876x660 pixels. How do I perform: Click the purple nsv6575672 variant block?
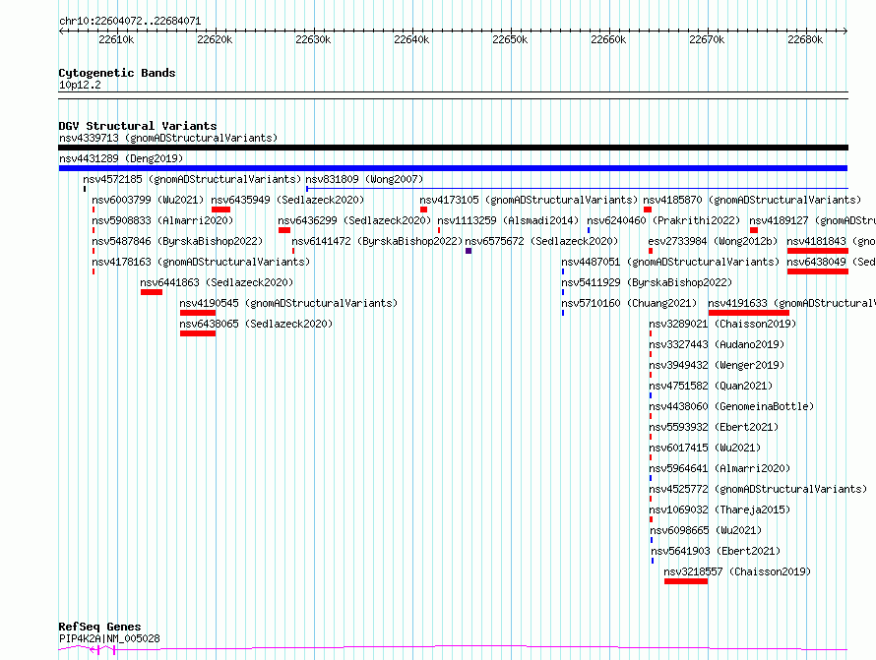[x=469, y=251]
